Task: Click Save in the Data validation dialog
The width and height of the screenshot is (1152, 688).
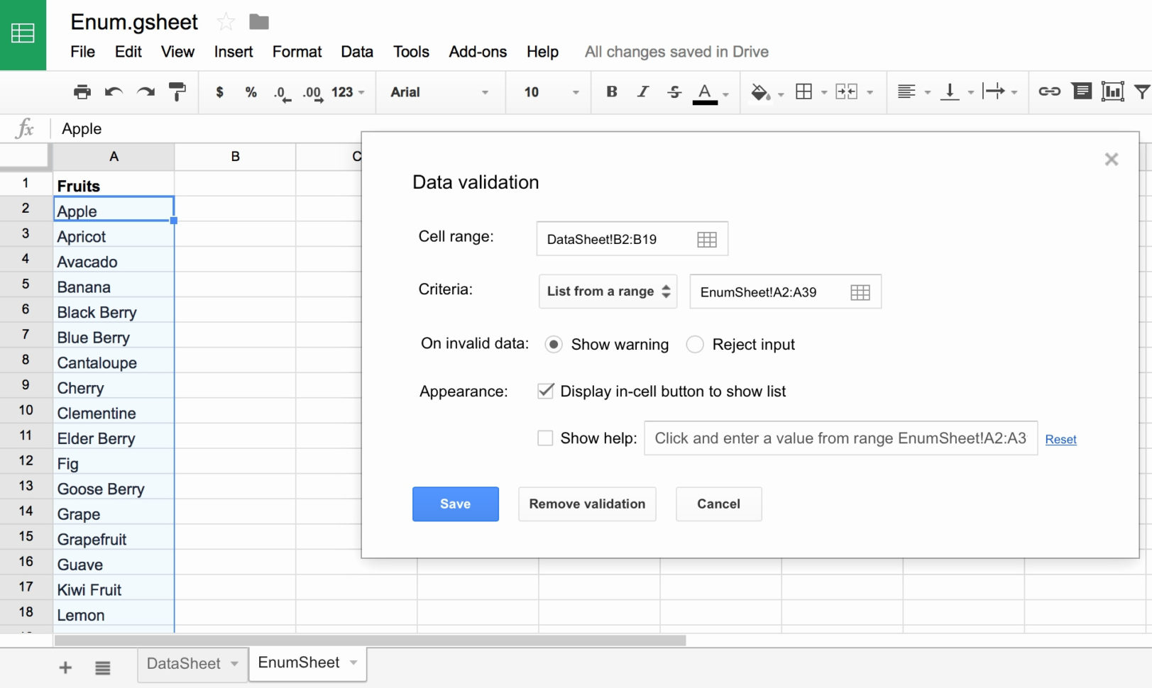Action: (x=455, y=504)
